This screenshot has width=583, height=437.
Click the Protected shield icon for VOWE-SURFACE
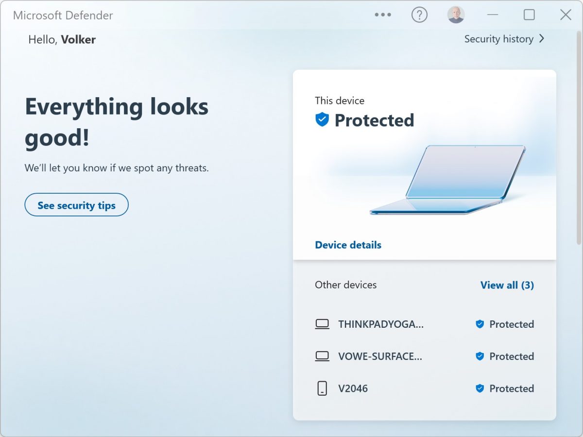pos(480,356)
